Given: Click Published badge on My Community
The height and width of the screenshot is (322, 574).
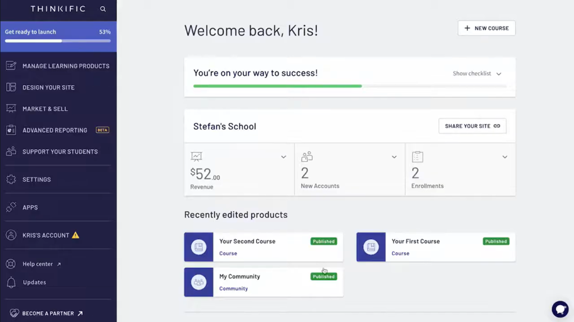Looking at the screenshot, I should [323, 276].
